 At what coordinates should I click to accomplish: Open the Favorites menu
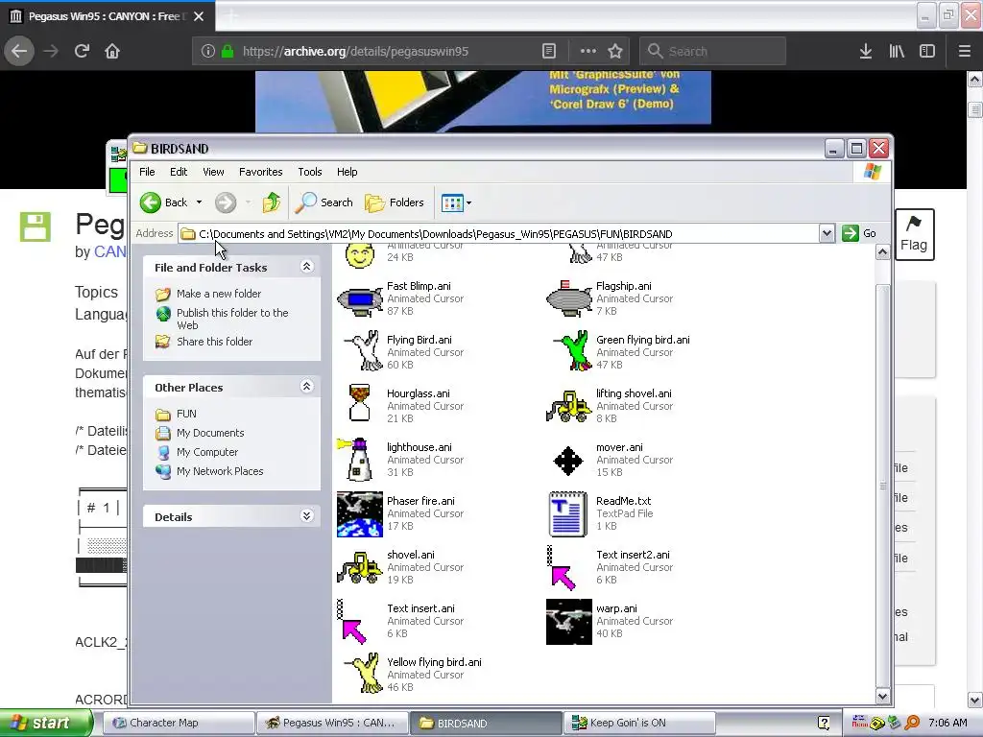[x=261, y=172]
